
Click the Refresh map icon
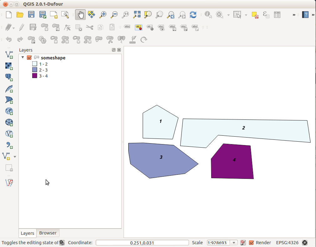[193, 15]
